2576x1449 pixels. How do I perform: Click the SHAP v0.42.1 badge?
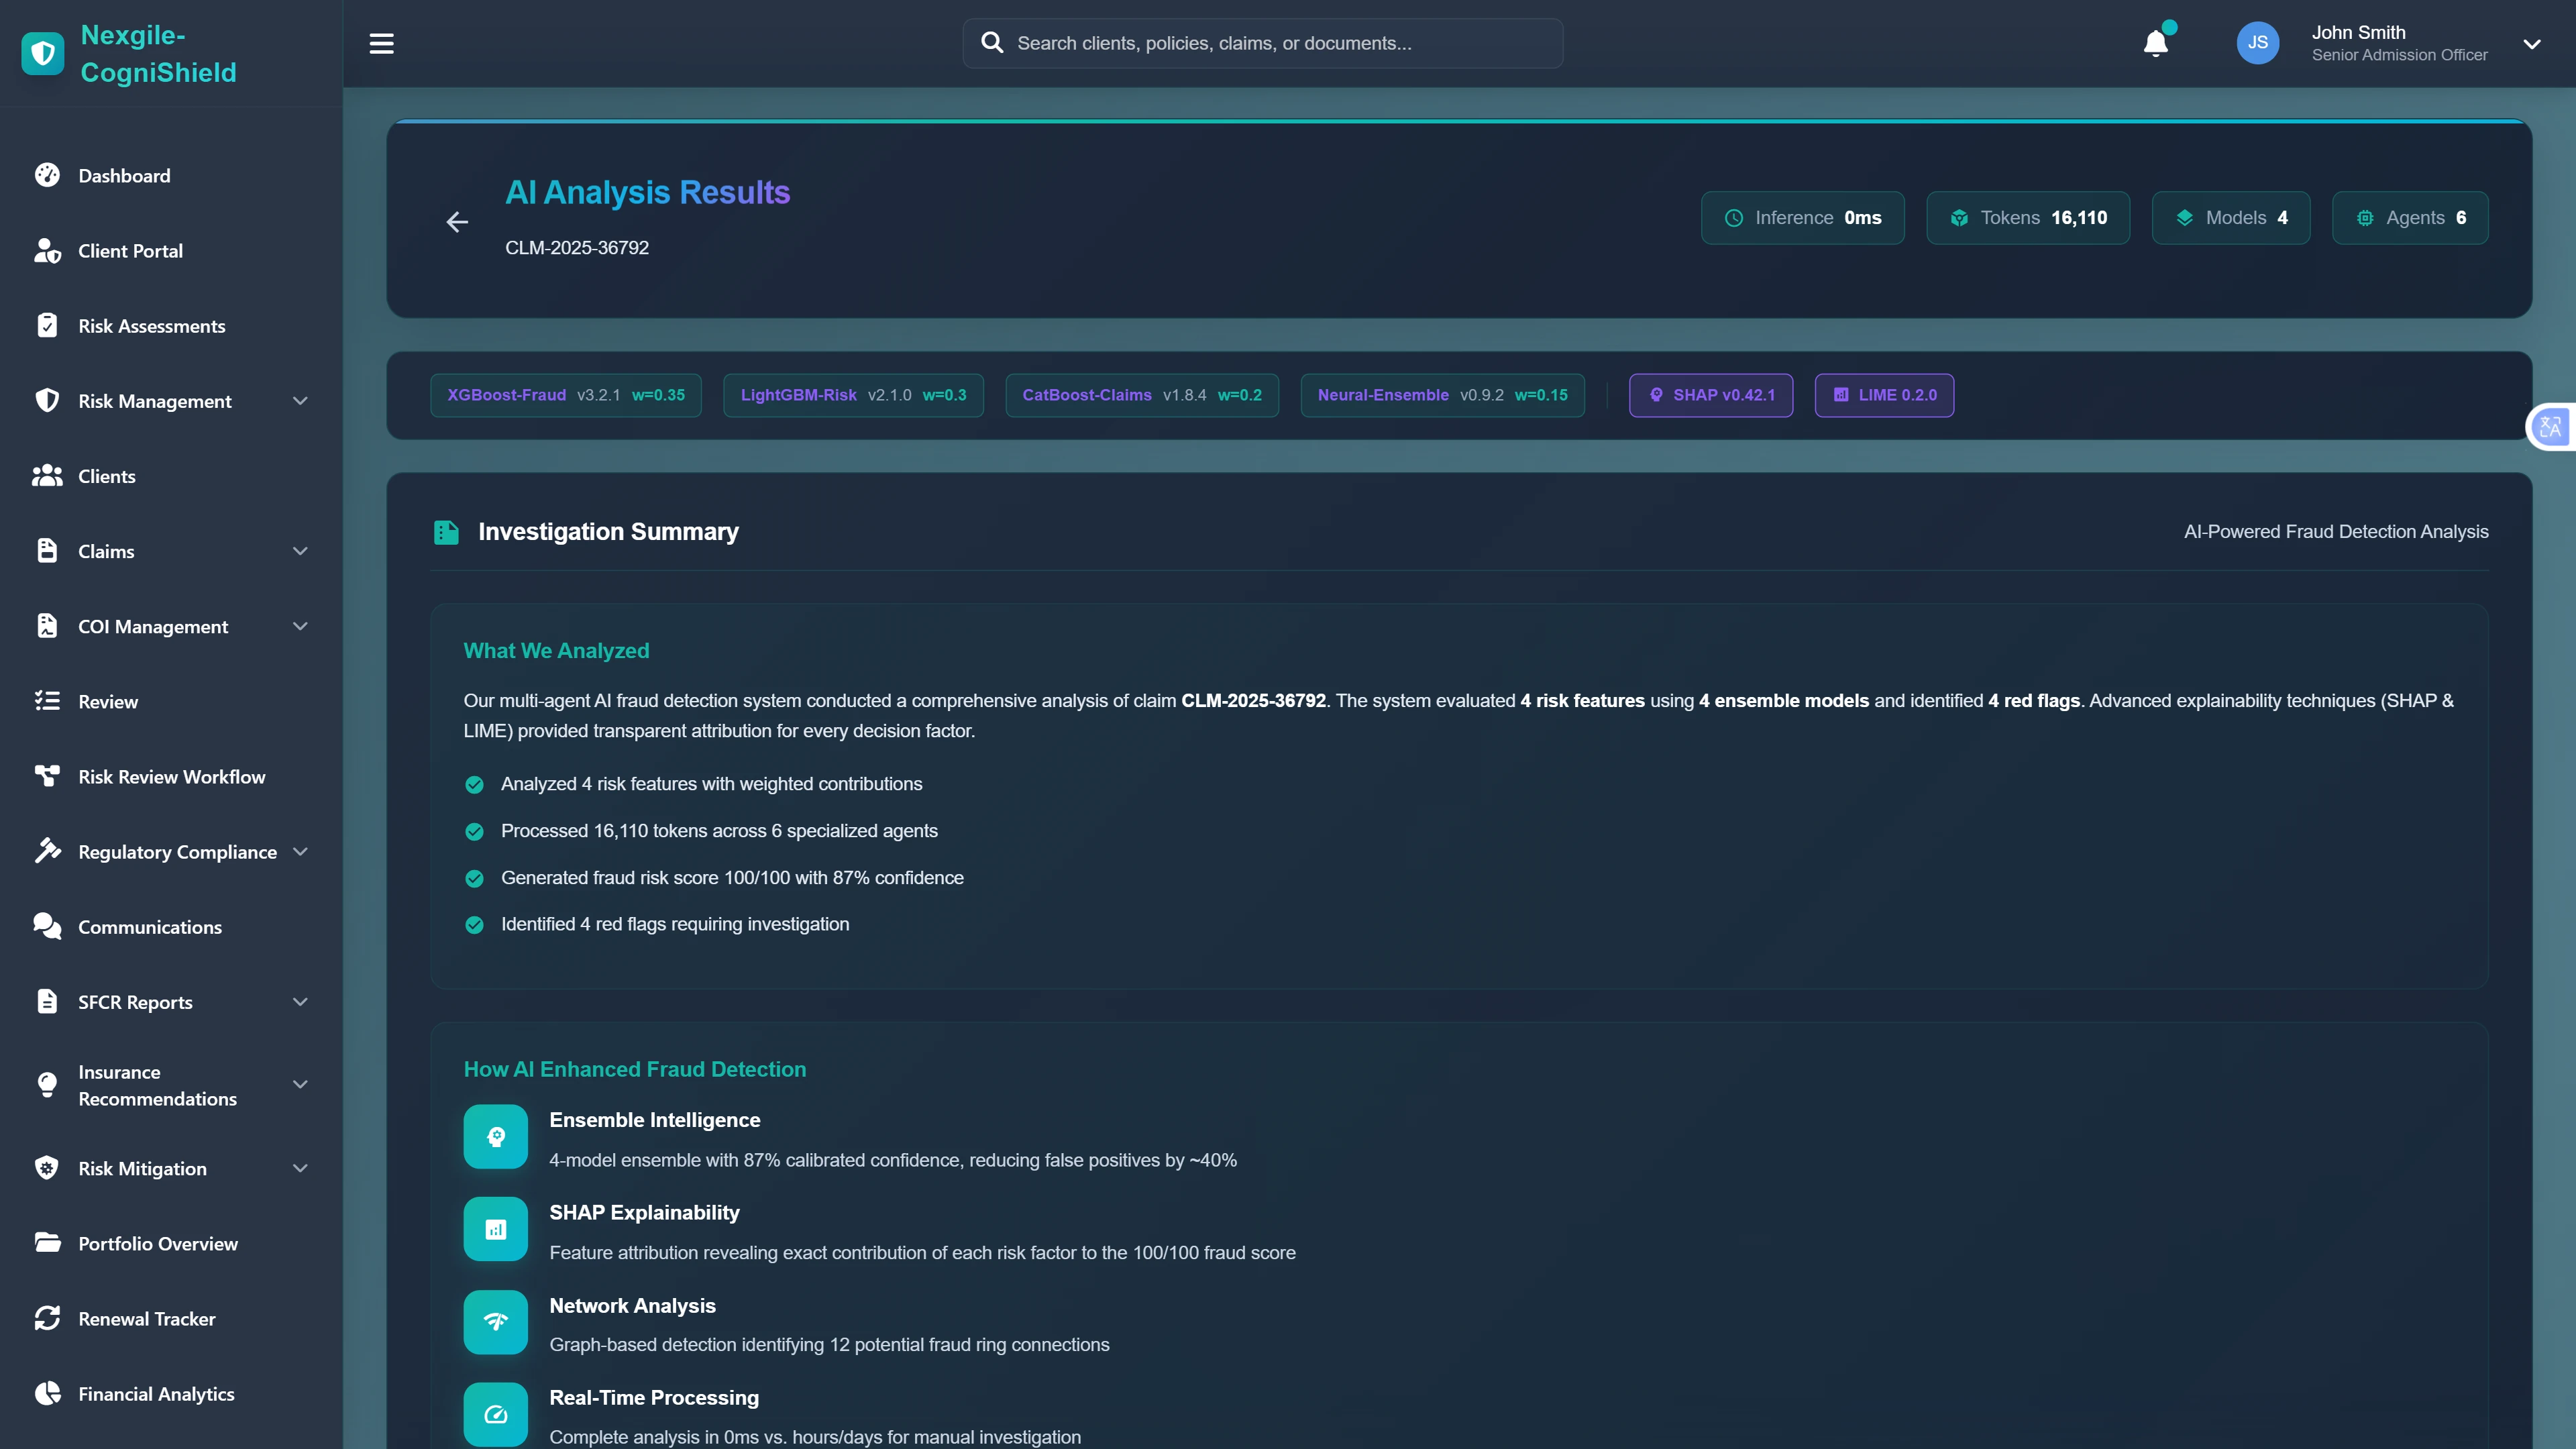1710,395
